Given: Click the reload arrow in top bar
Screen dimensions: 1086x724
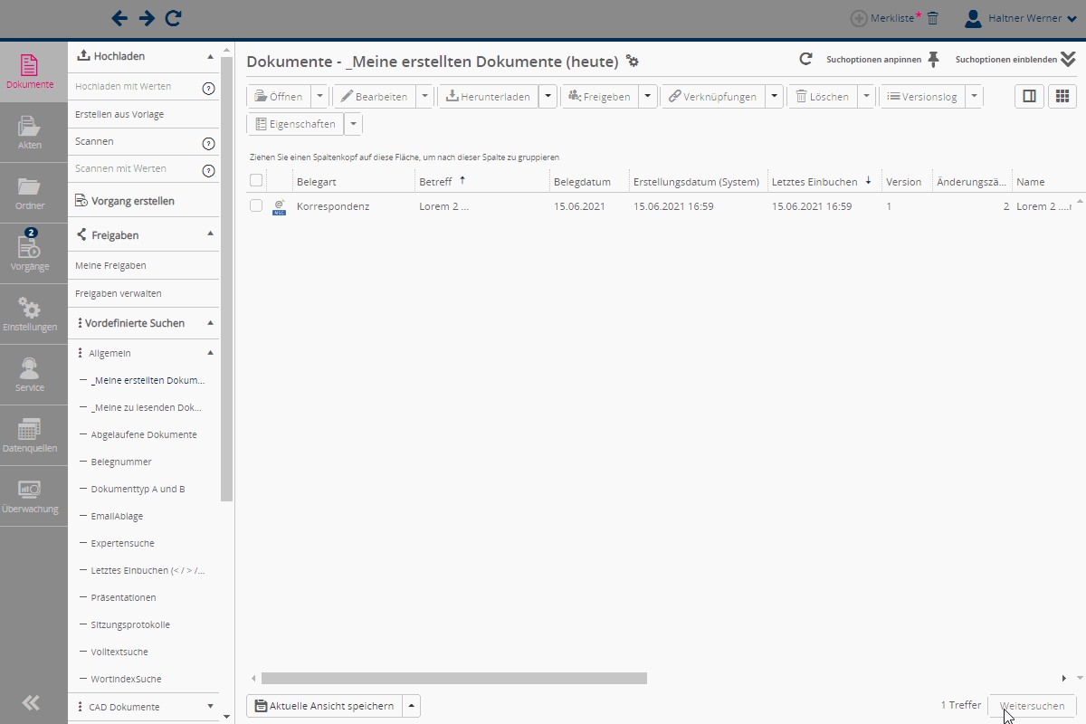Looking at the screenshot, I should 174,18.
